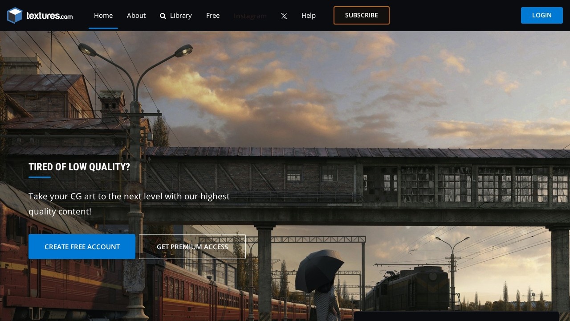Click the magnifier search icon
The height and width of the screenshot is (321, 570).
click(163, 16)
